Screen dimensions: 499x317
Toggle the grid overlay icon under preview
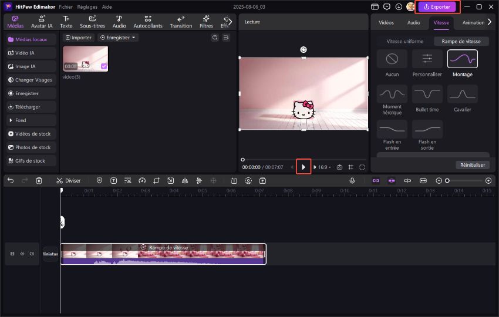pos(350,167)
